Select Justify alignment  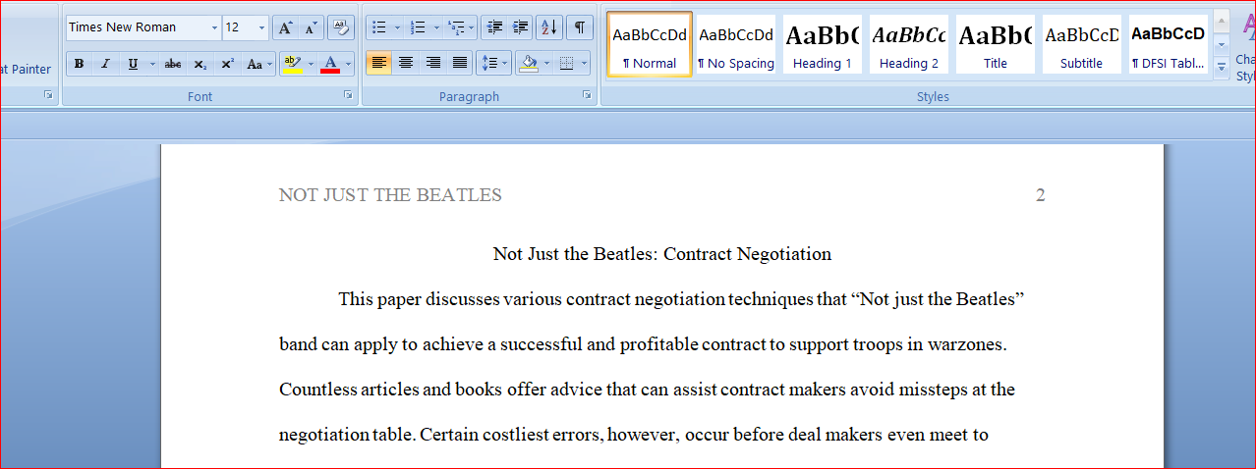459,64
